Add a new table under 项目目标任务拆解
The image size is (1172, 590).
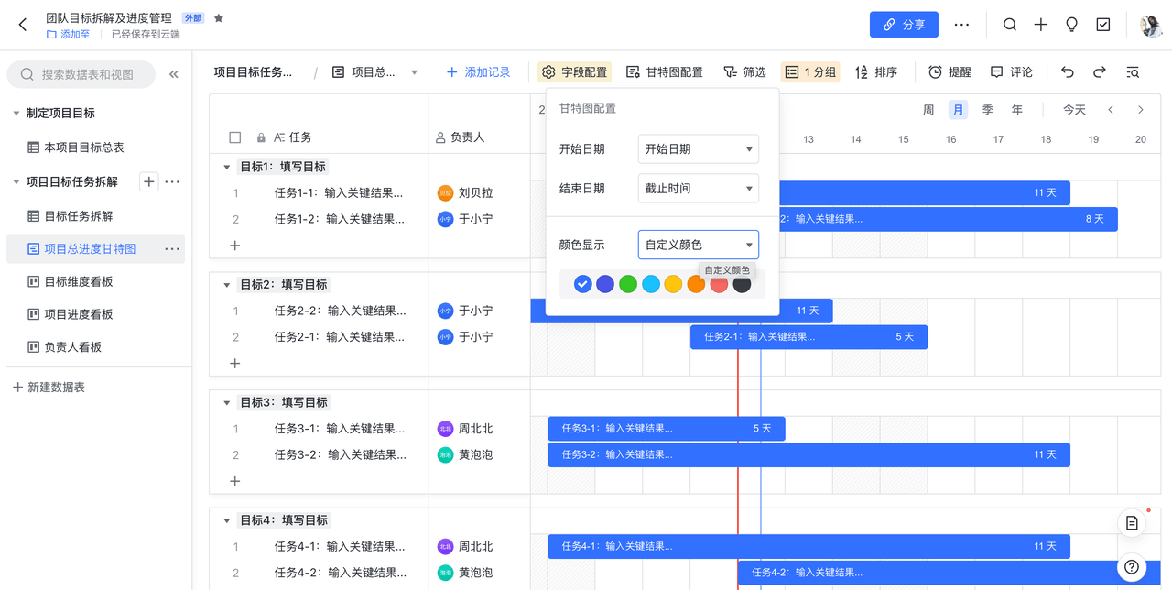pos(148,182)
